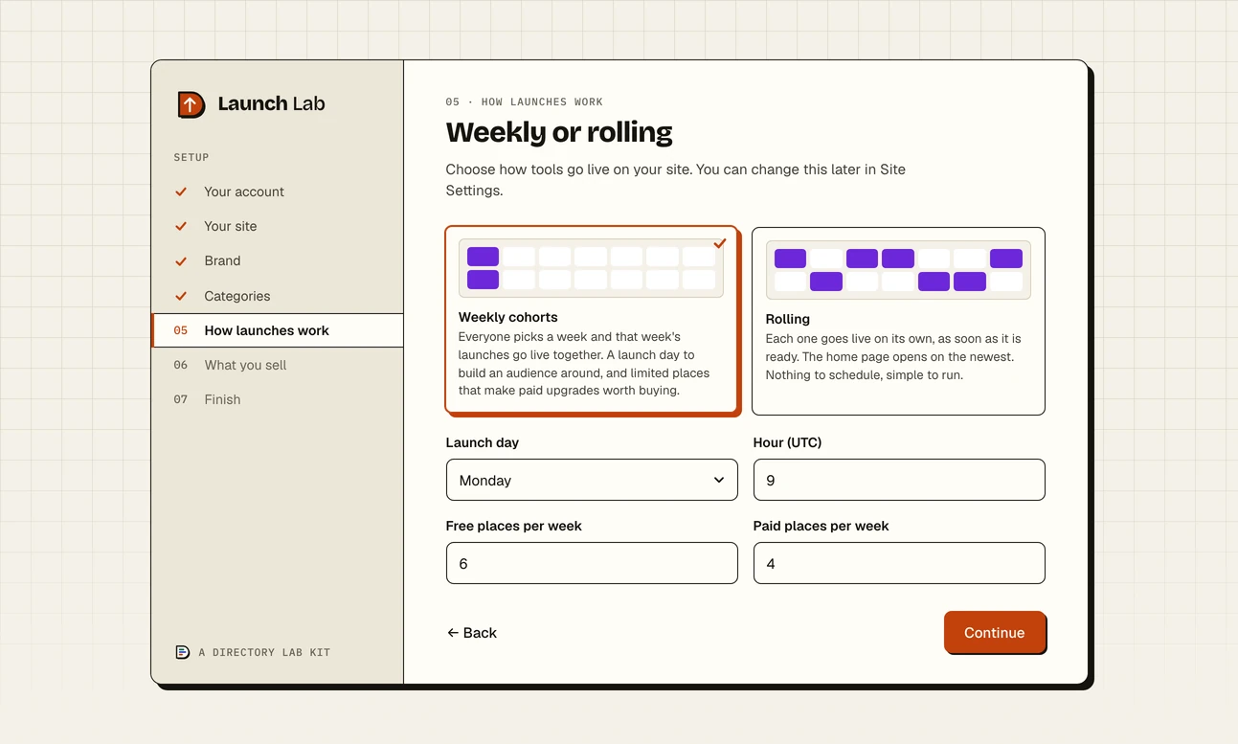Click the "Launch day" field label
1238x744 pixels.
(x=483, y=442)
